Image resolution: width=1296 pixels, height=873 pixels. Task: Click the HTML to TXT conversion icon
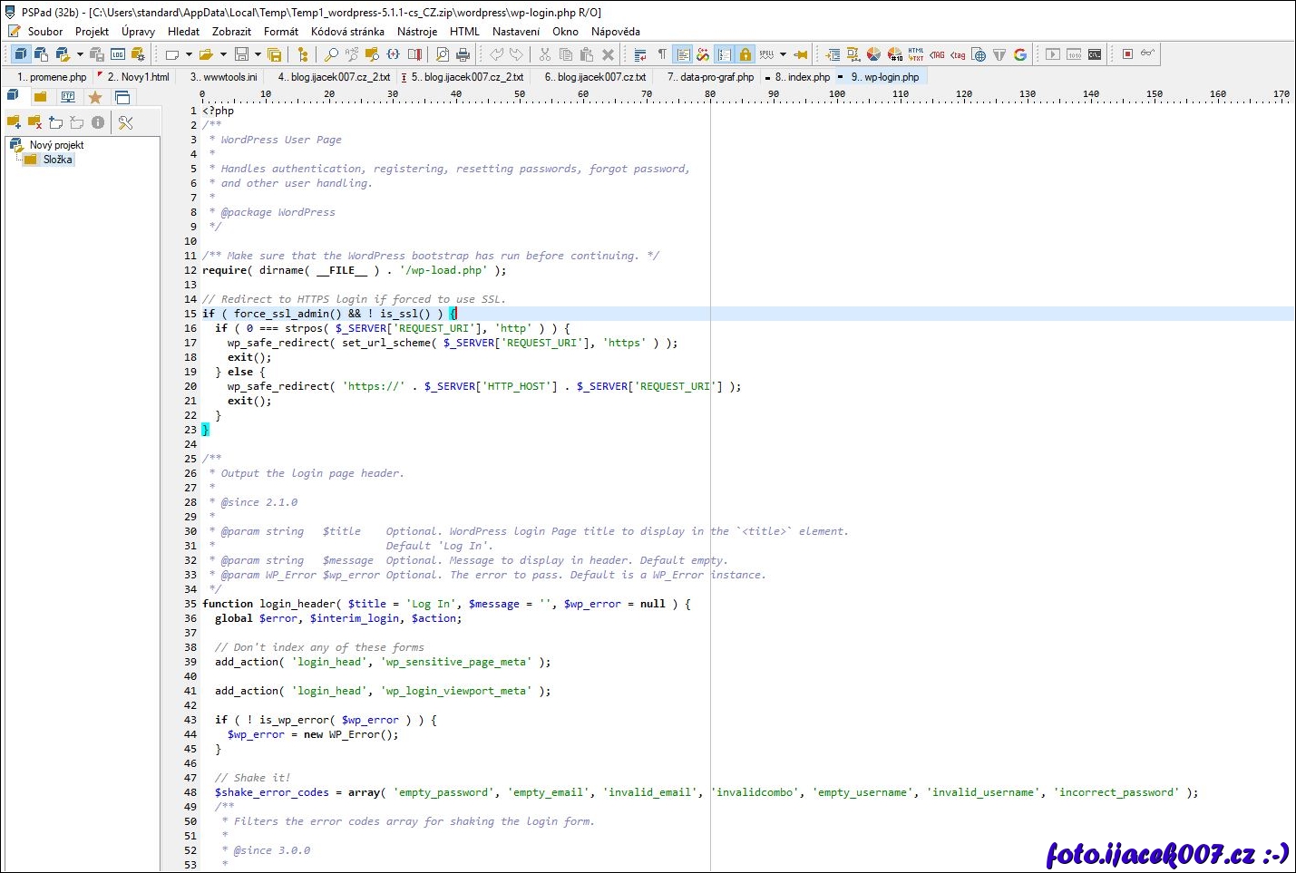click(916, 54)
